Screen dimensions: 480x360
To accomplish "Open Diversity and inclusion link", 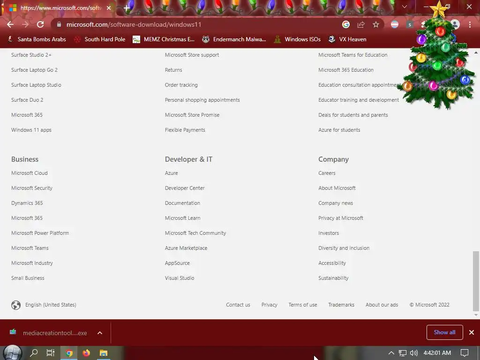I will point(344,248).
